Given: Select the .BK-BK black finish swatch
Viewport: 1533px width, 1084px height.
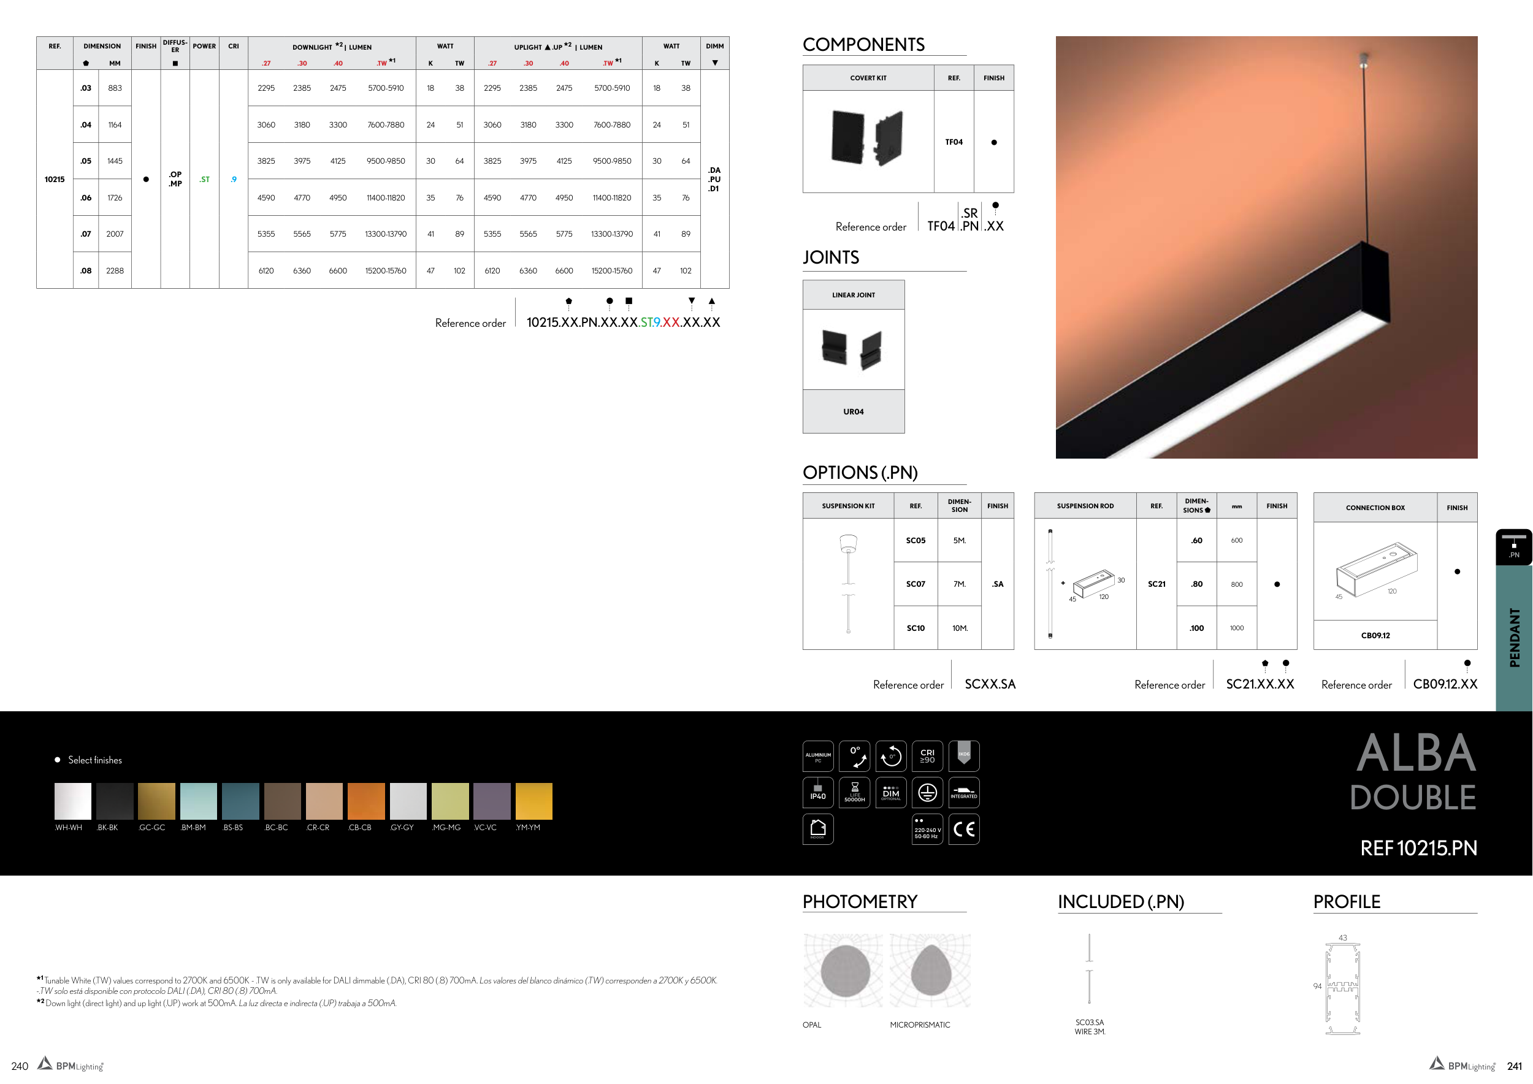Looking at the screenshot, I should 115,801.
